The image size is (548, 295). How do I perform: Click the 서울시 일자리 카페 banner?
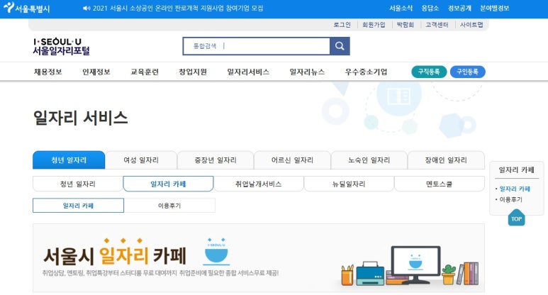click(259, 258)
